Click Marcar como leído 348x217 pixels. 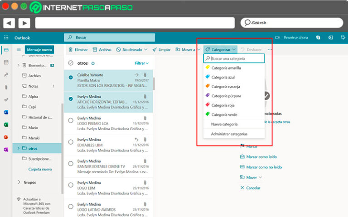pyautogui.click(x=258, y=157)
